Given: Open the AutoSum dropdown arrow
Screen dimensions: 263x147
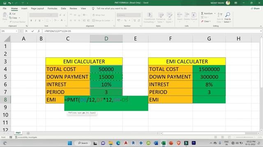Looking at the screenshot, I should tap(215, 13).
